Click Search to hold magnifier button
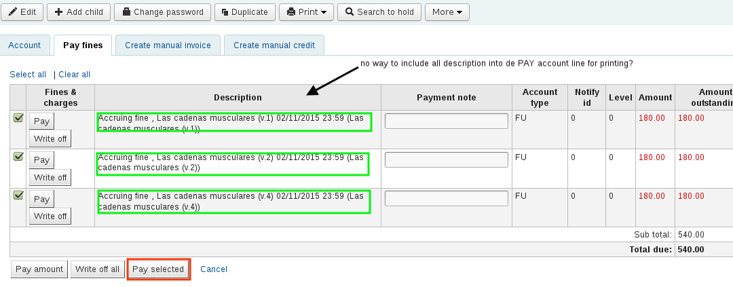The image size is (733, 287). 379,12
